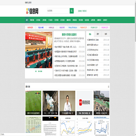This screenshot has width=136, height=136.
Task: Click the red colored link in category row
Action: (x=30, y=28)
